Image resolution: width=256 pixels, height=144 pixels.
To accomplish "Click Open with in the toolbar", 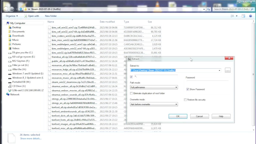I will (32, 16).
